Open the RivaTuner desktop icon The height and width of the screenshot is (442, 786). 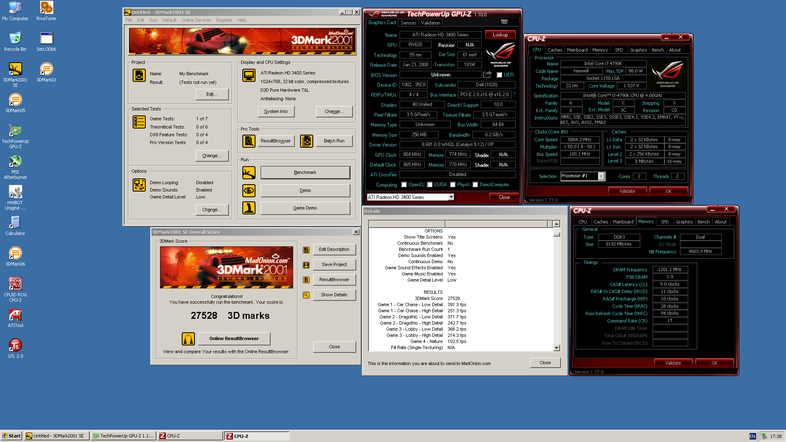pyautogui.click(x=46, y=11)
